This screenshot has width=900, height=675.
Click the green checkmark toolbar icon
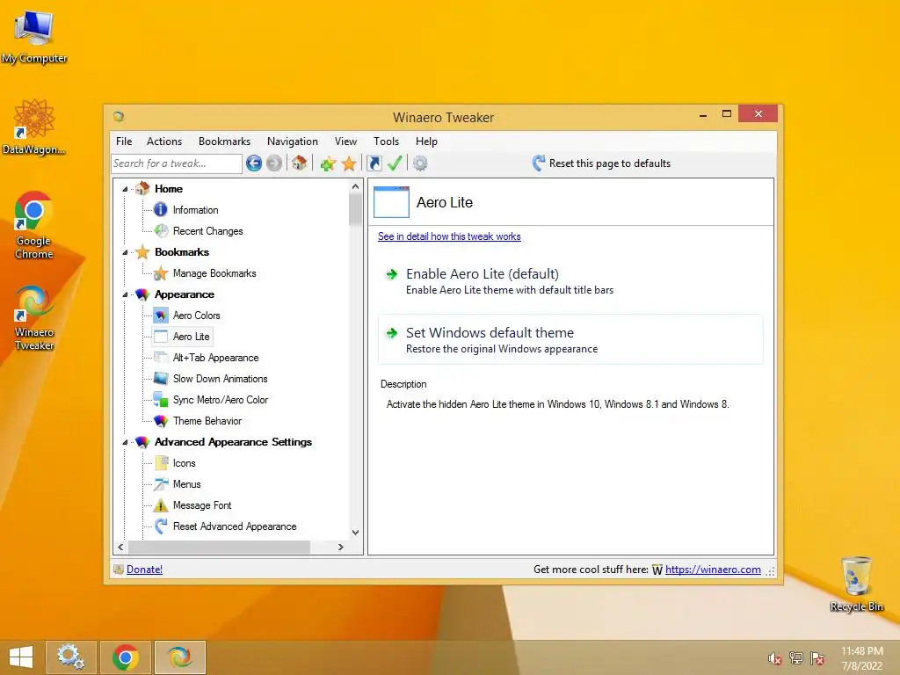coord(395,163)
